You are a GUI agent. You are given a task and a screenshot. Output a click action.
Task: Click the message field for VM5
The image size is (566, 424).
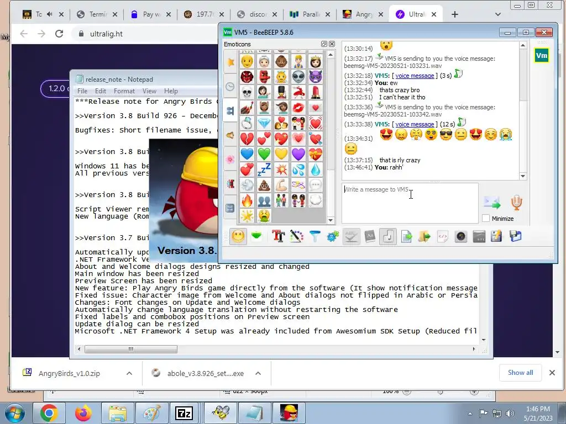pyautogui.click(x=410, y=203)
